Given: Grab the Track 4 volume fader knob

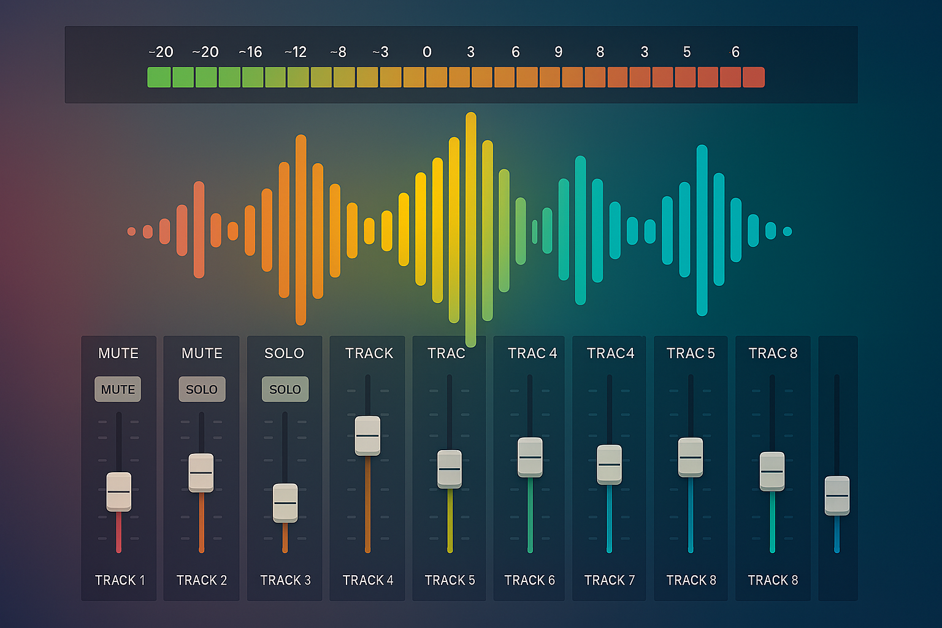Looking at the screenshot, I should 367,435.
